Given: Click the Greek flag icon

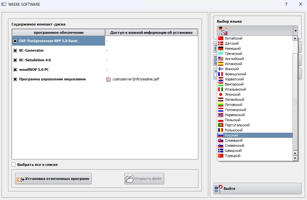Looking at the screenshot, I should [x=221, y=54].
